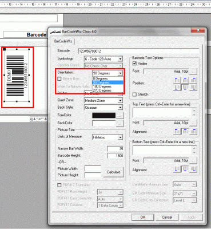
Task: Click the Narrow Bar Width field
Action: point(115,149)
